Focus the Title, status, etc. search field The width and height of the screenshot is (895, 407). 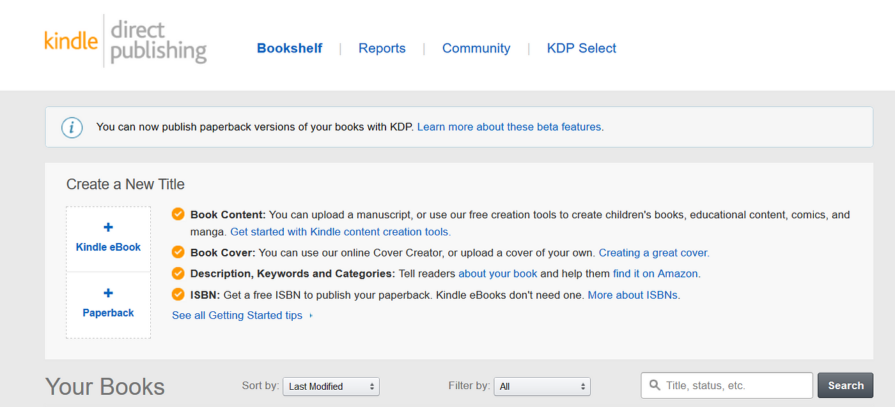(x=727, y=385)
